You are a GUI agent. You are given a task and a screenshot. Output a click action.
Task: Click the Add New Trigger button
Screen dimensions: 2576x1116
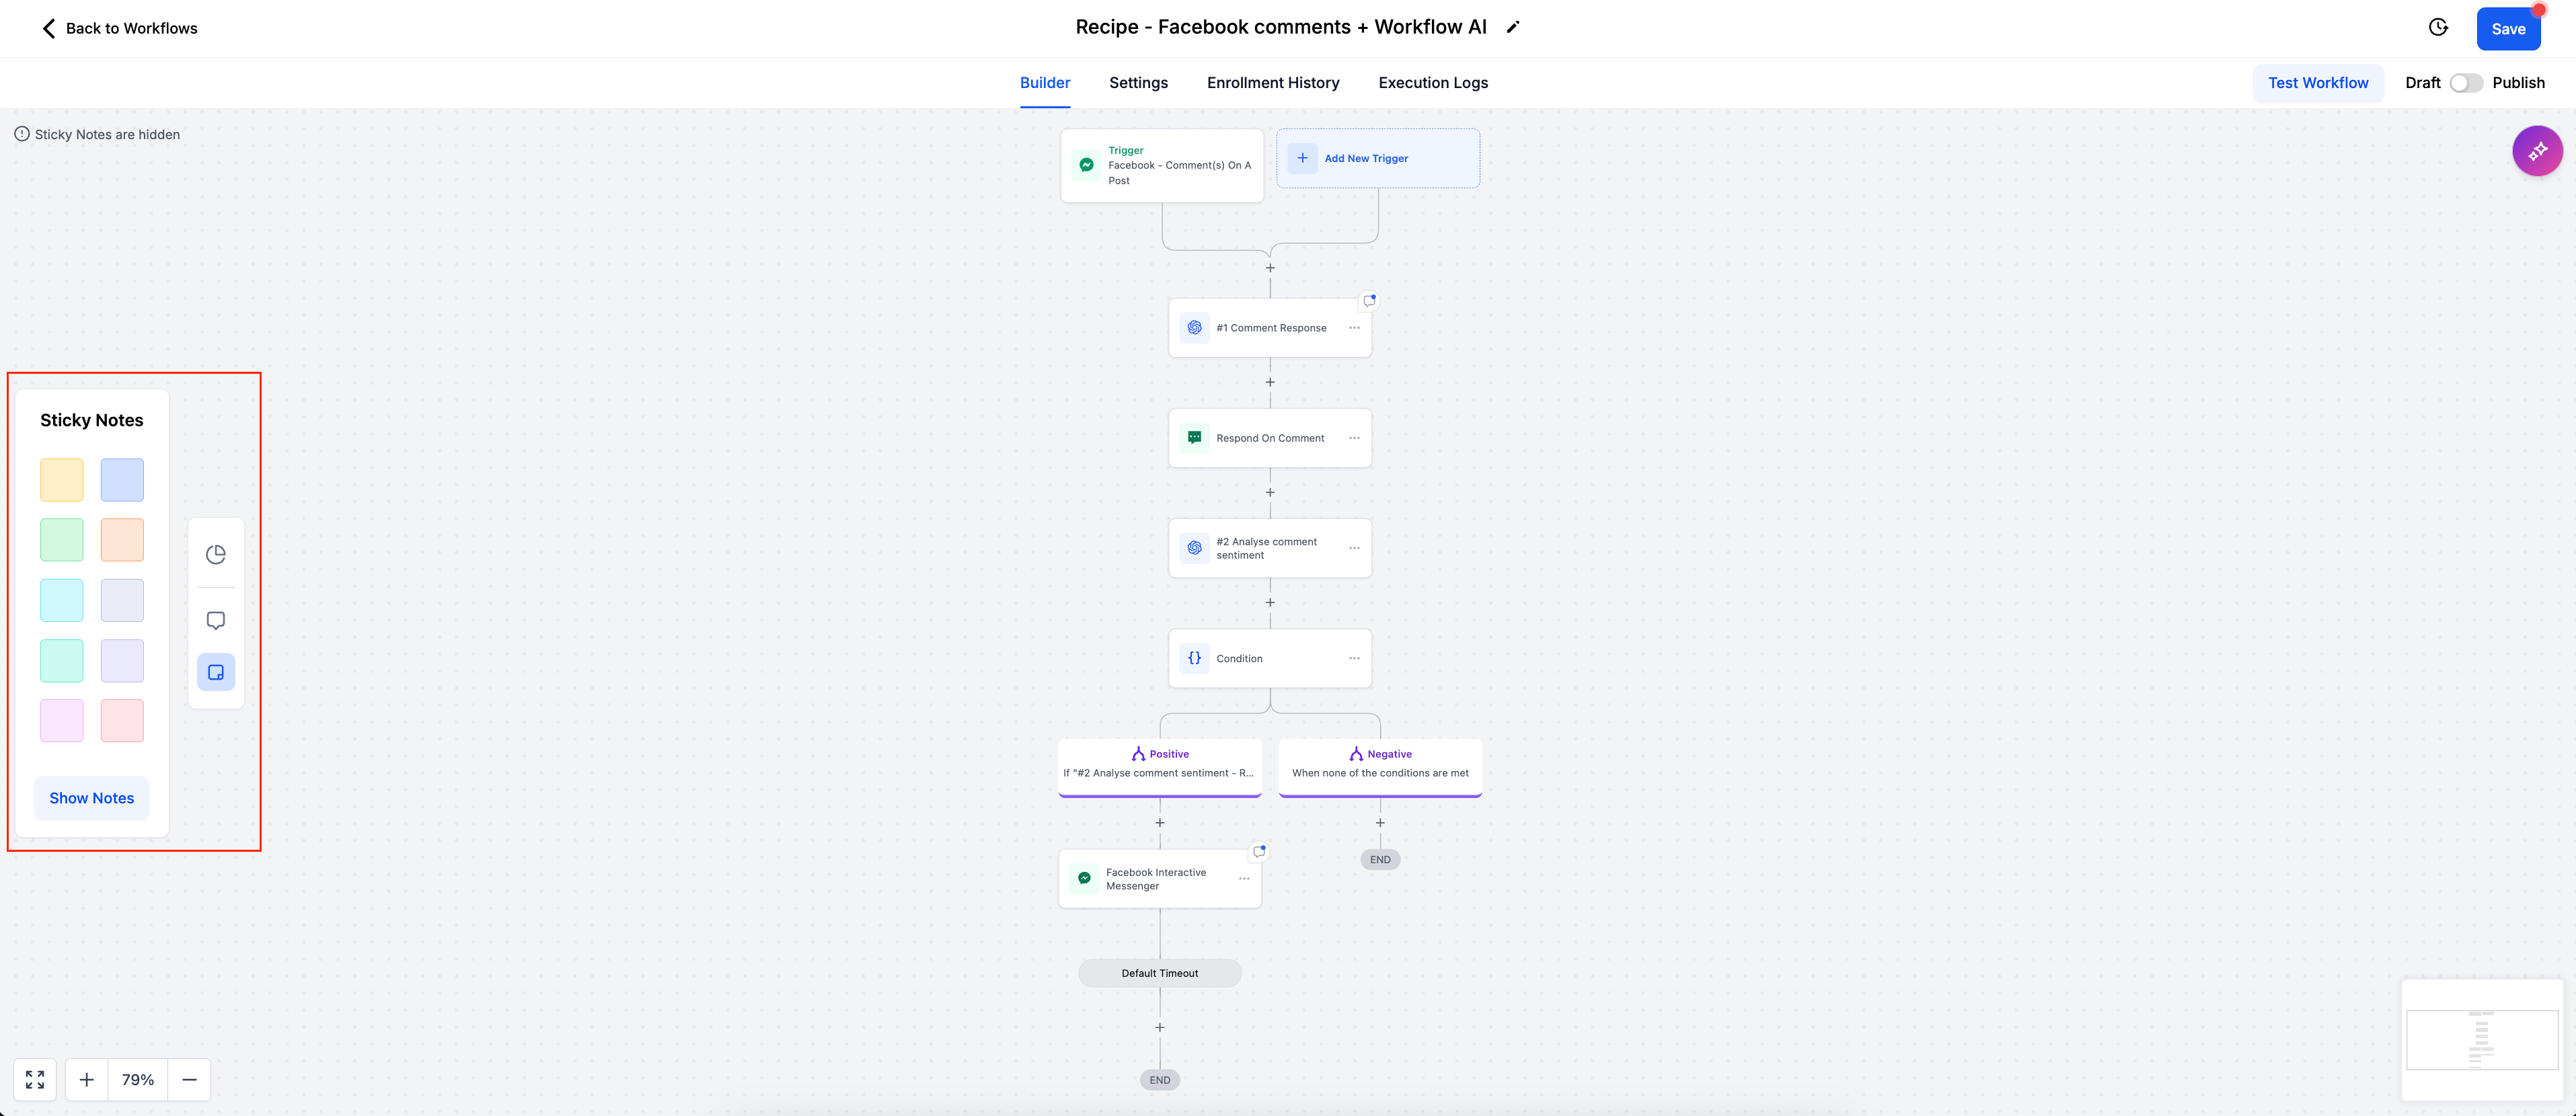pyautogui.click(x=1378, y=157)
